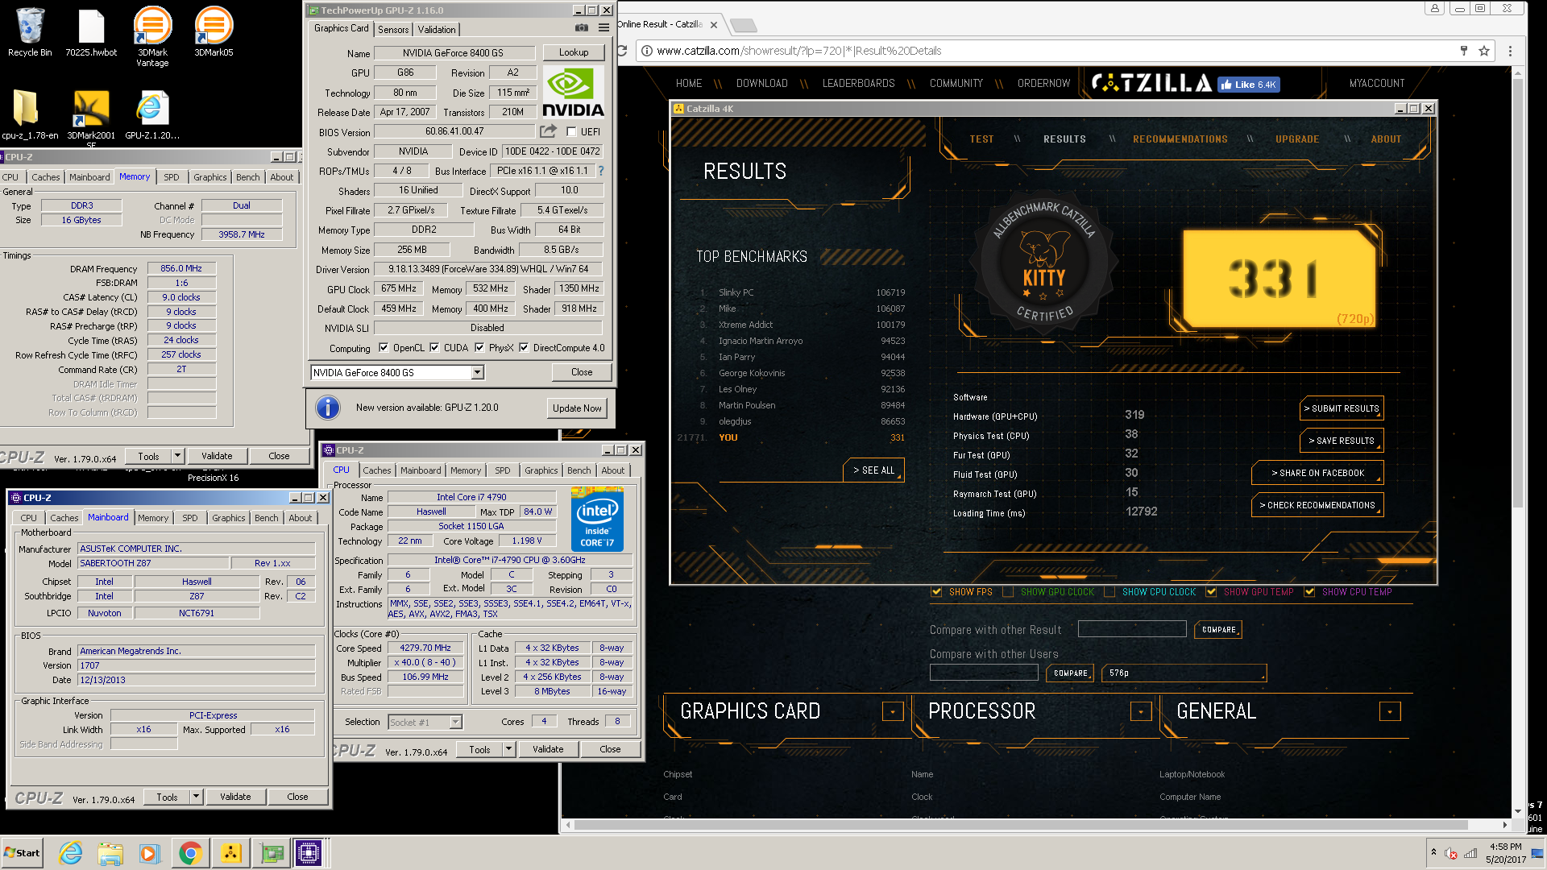This screenshot has height=870, width=1547.
Task: Toggle the DirectCompute 4.0 checkbox
Action: pos(524,348)
